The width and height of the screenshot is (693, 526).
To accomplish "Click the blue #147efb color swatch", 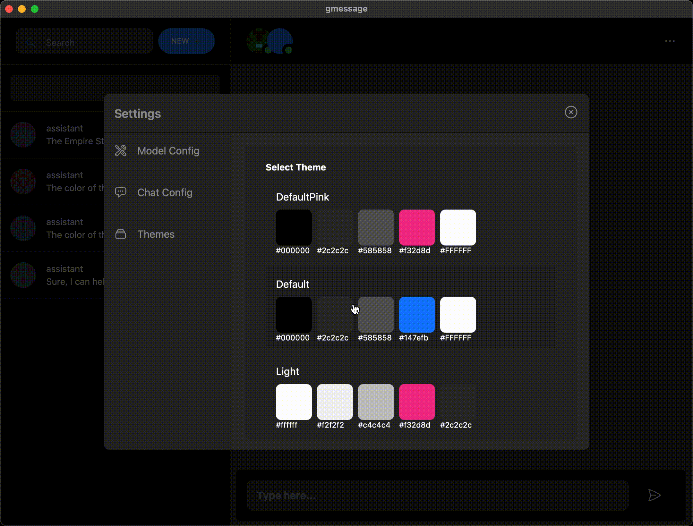I will point(417,315).
